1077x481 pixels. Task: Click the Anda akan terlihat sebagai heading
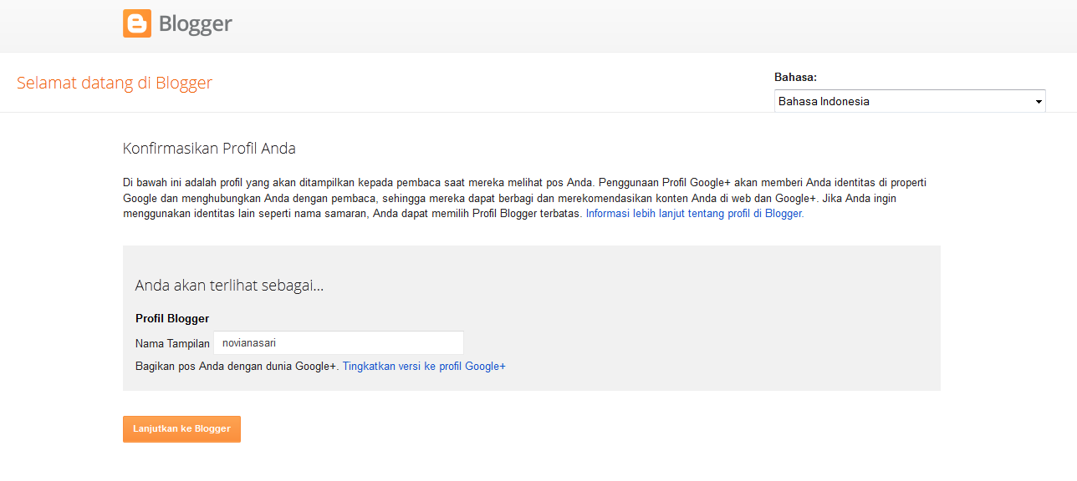tap(229, 286)
